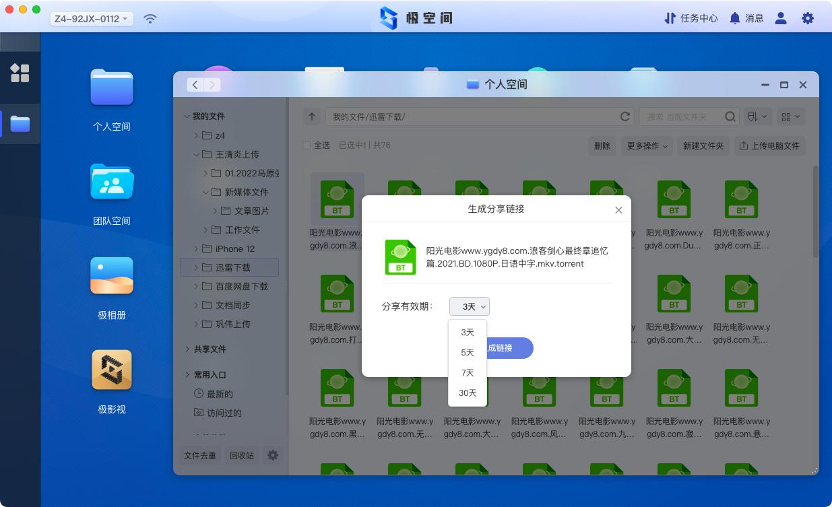Open the 回收站 recycle bin

point(242,455)
